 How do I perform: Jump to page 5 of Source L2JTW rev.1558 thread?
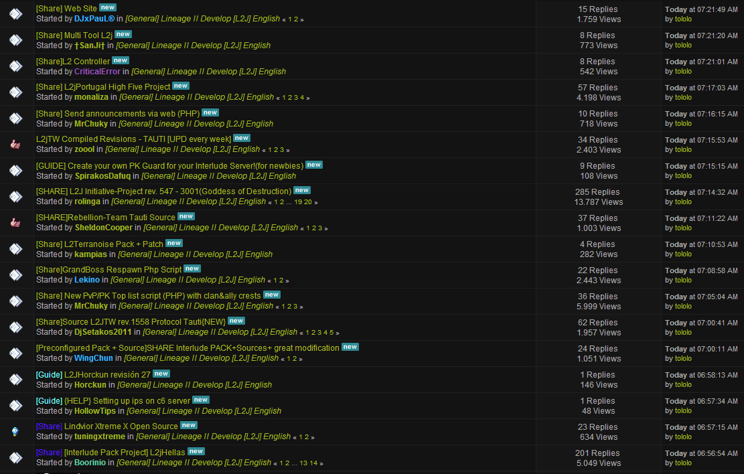(x=330, y=333)
